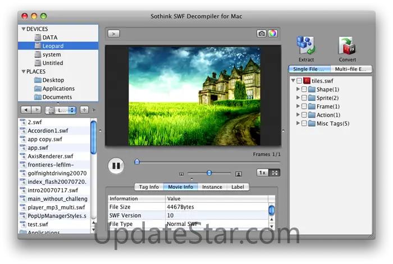393x264 pixels.
Task: Select Accordion1.swf file
Action: 54,131
